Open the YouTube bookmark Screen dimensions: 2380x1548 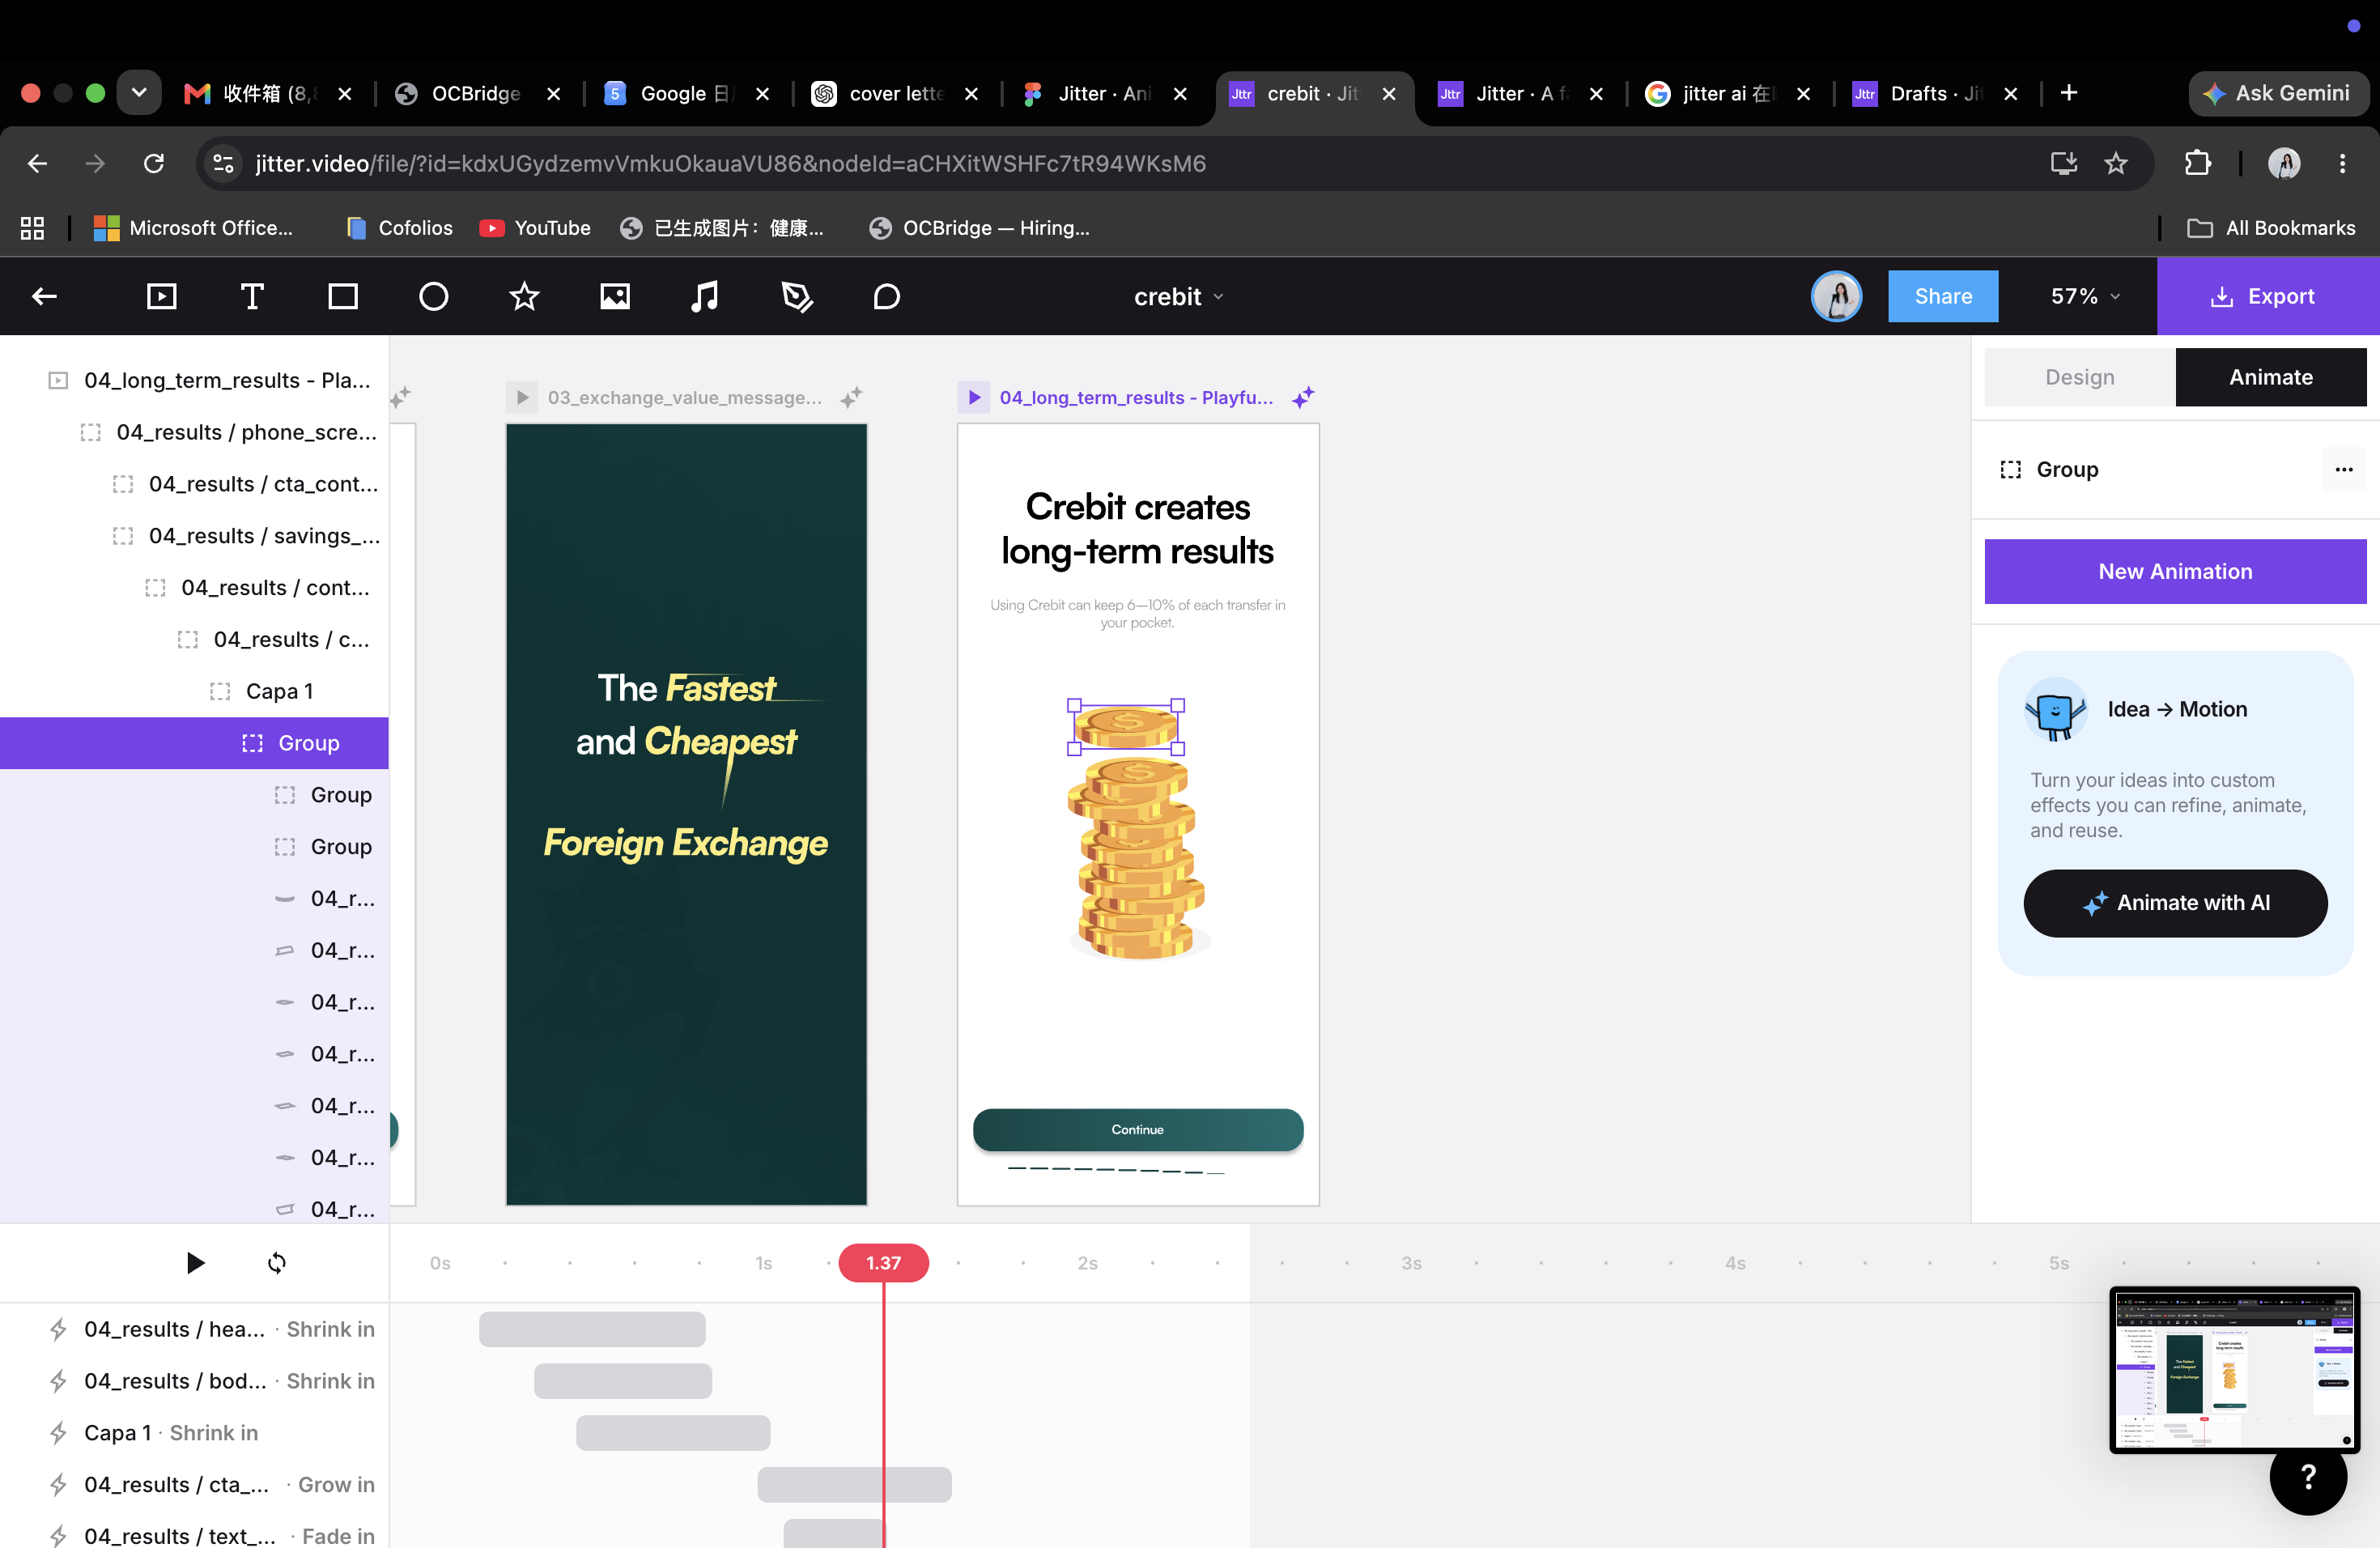536,228
